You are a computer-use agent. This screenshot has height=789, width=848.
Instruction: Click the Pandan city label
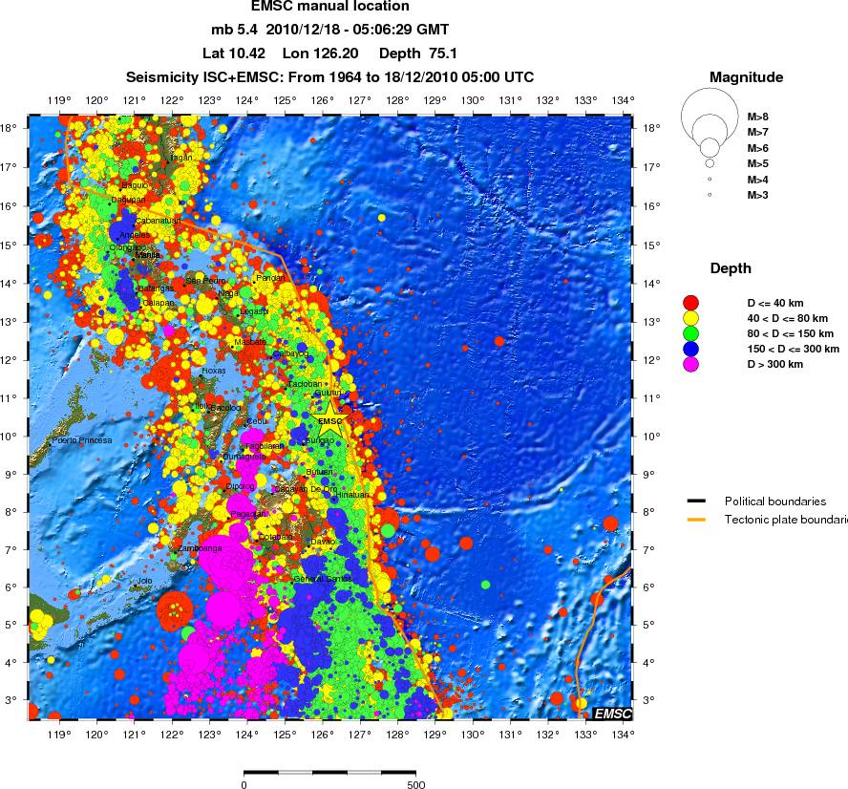click(270, 278)
